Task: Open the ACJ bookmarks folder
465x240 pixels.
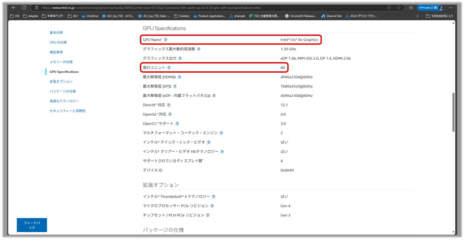Action: pyautogui.click(x=73, y=16)
